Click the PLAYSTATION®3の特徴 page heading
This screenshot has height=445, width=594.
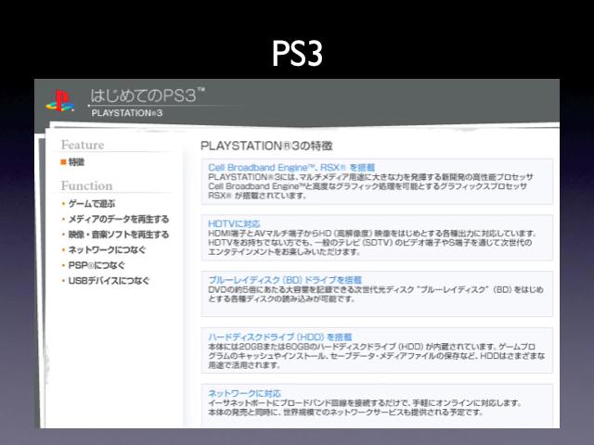pos(266,146)
